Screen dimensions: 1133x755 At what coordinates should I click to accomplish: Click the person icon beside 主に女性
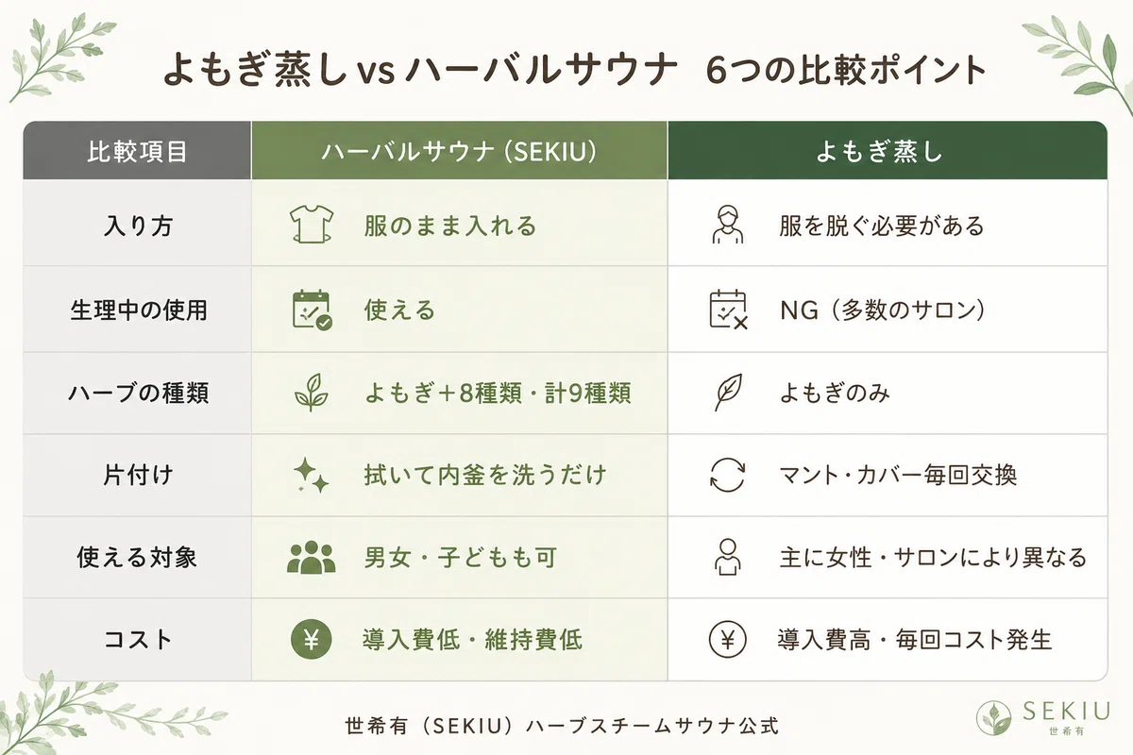pyautogui.click(x=728, y=557)
